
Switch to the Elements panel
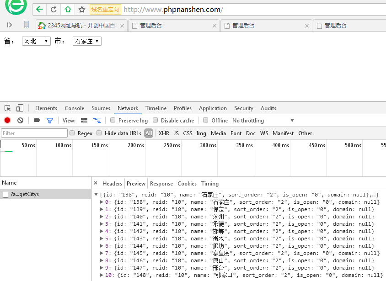(46, 108)
